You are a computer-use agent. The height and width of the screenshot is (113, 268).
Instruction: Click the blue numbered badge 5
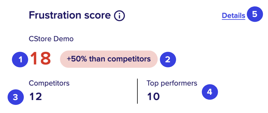(x=255, y=14)
